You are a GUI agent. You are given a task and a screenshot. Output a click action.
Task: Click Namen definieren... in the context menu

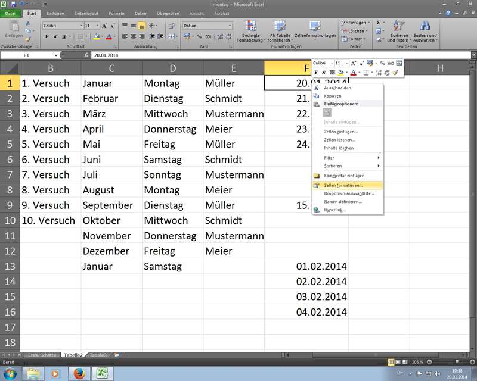point(347,202)
